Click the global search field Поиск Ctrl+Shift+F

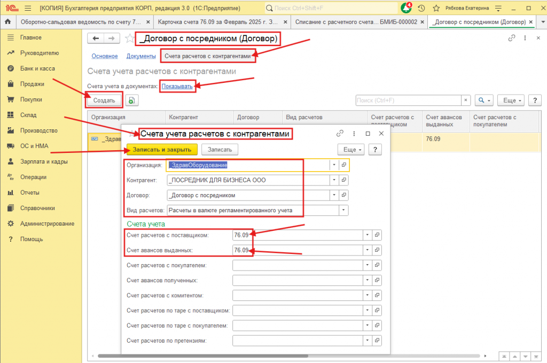[x=331, y=7]
